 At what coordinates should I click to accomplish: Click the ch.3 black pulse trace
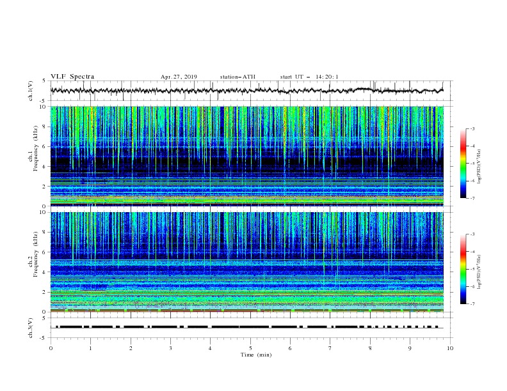(247, 327)
